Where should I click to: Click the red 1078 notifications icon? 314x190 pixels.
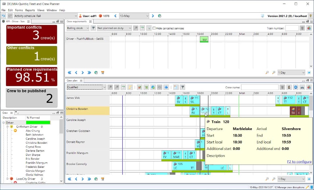(x=100, y=16)
